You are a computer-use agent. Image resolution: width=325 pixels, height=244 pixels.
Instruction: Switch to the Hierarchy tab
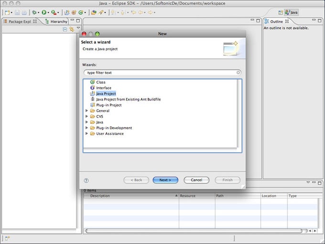[x=56, y=22]
